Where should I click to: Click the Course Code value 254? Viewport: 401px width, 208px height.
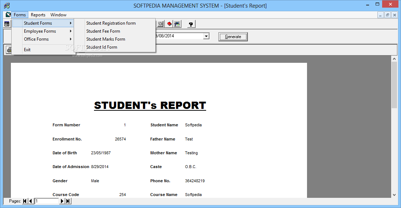point(123,195)
